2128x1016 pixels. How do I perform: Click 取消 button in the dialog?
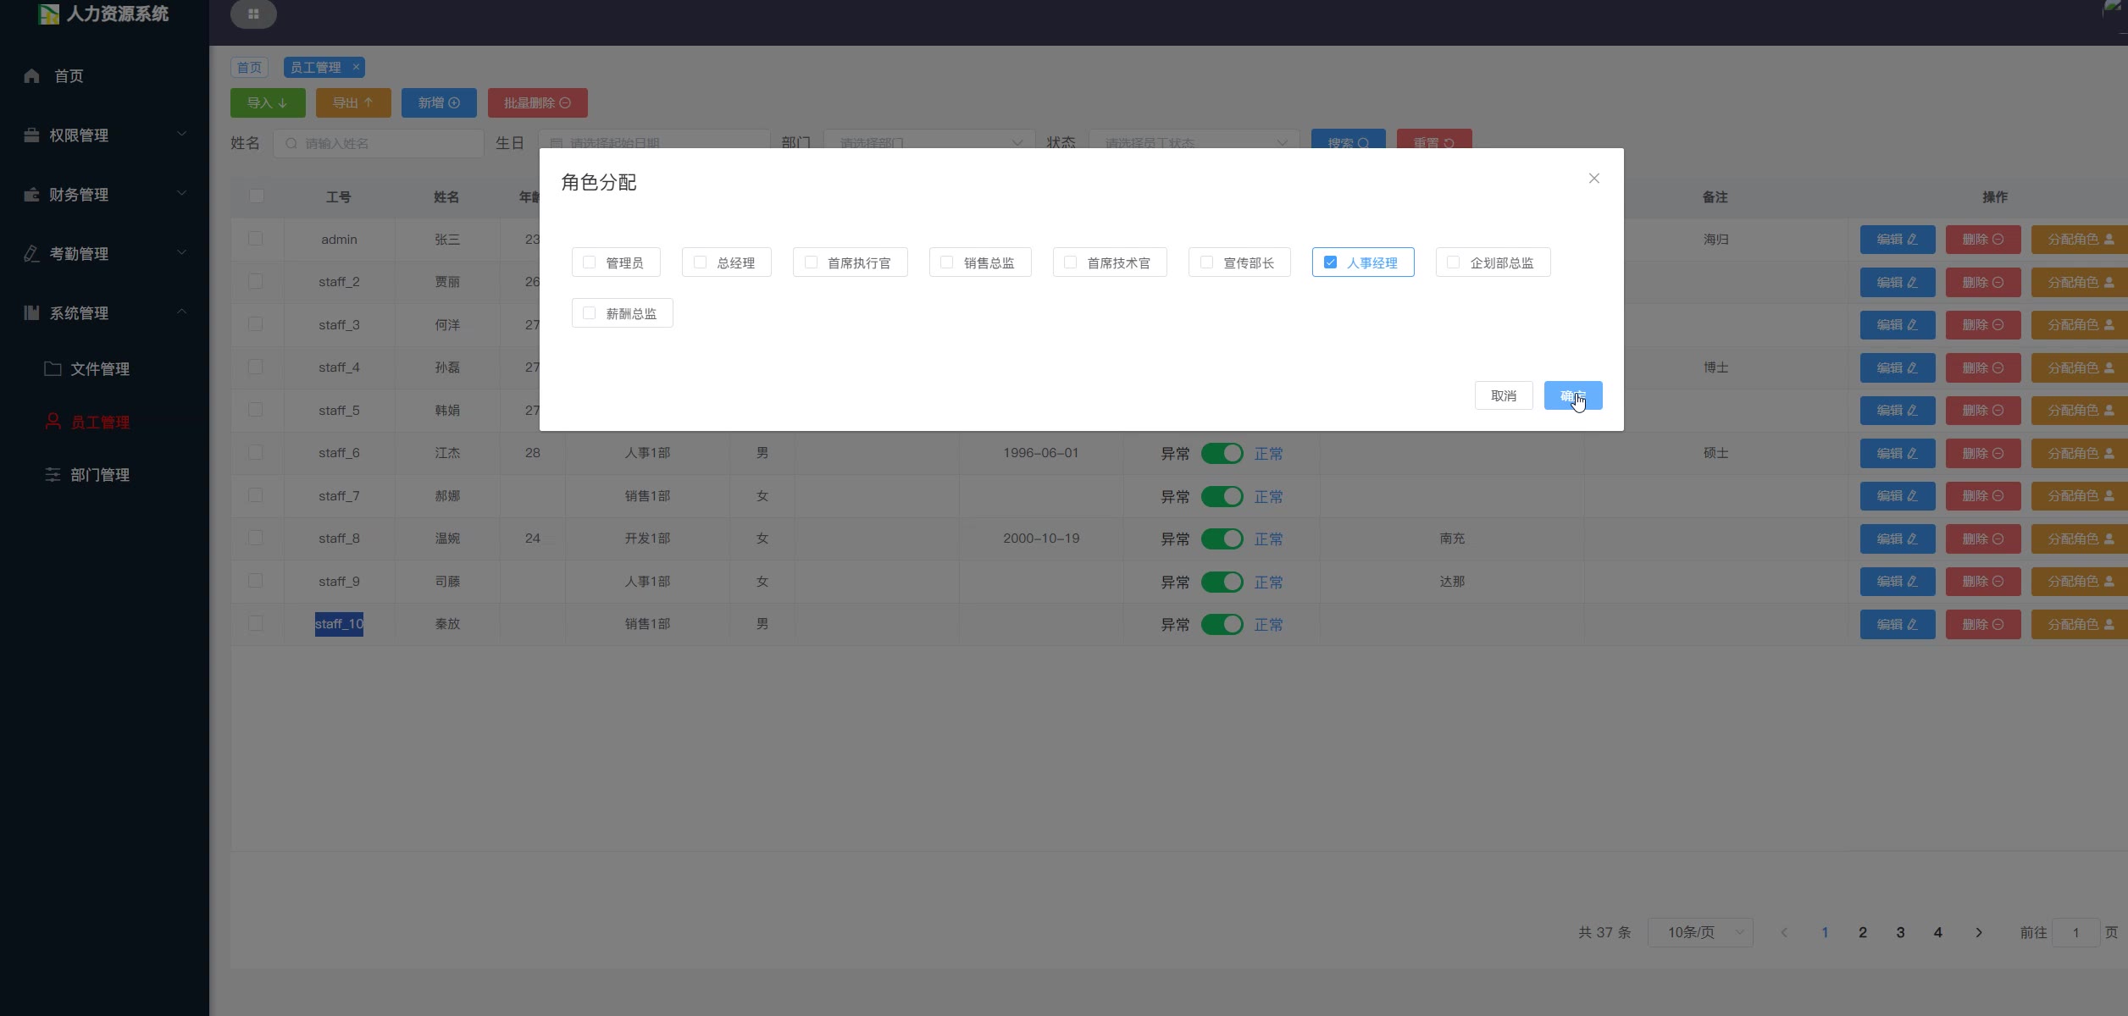coord(1503,395)
